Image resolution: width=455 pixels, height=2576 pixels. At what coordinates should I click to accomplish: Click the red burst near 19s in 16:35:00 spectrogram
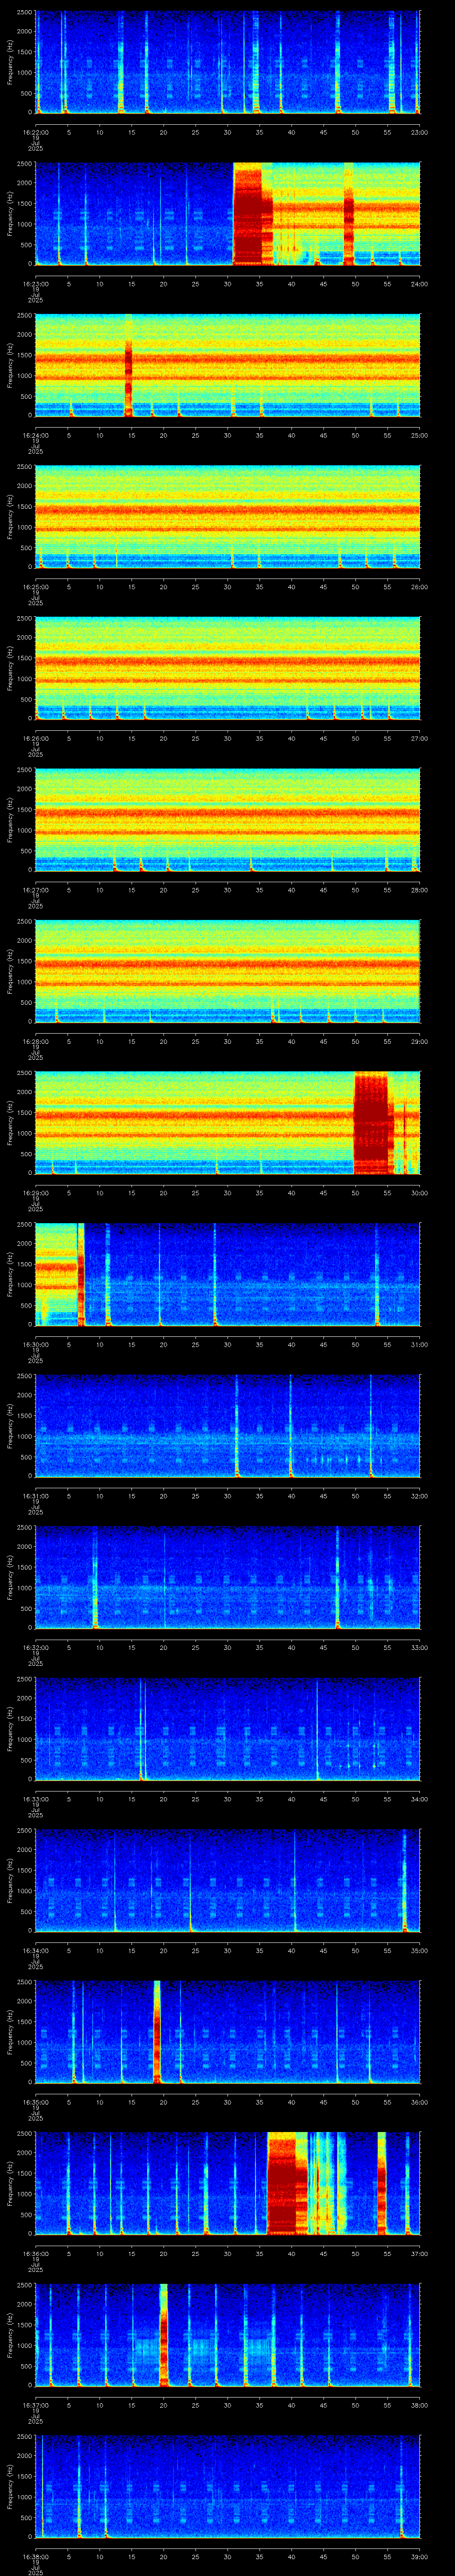tap(157, 2032)
